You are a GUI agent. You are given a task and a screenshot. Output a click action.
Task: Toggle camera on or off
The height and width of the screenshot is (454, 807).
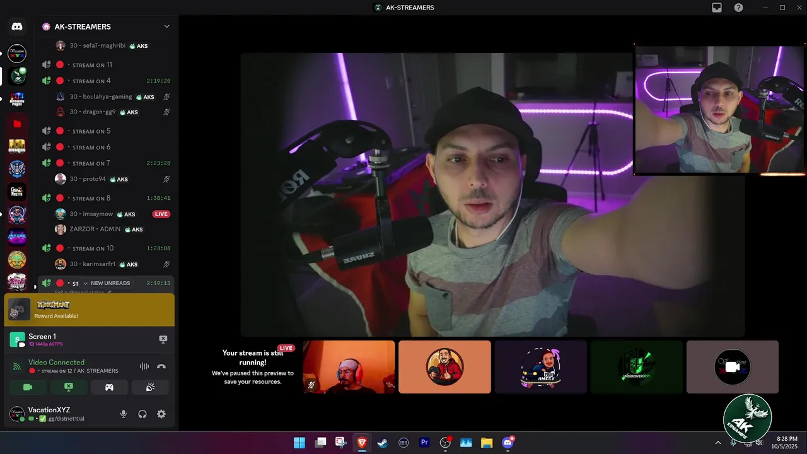coord(28,387)
